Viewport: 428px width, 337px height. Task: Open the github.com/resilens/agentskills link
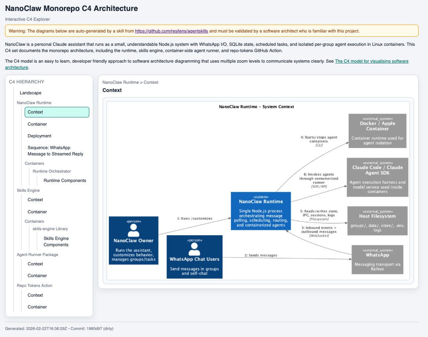(x=172, y=31)
